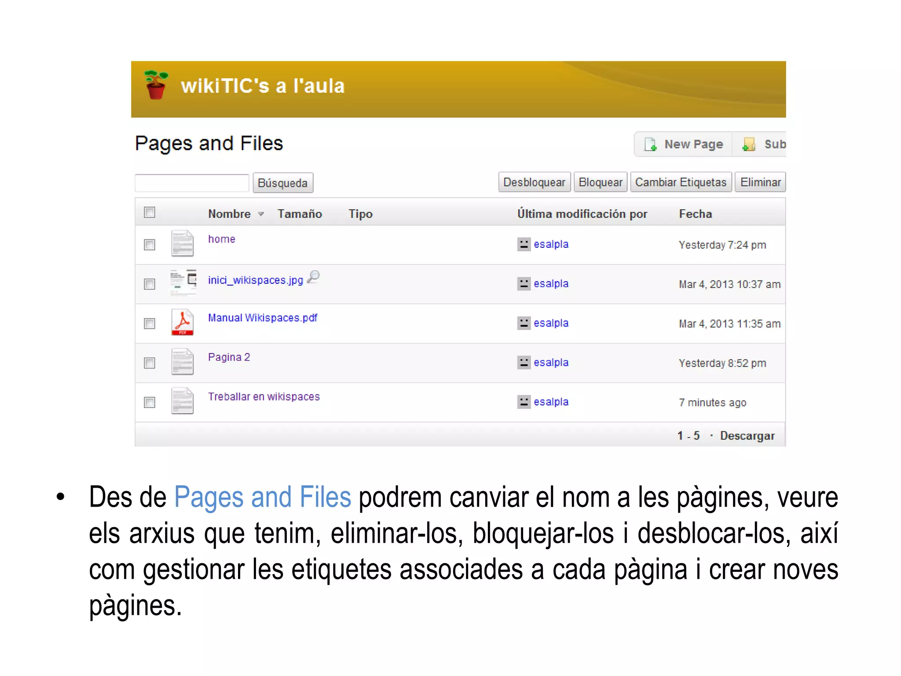Click the Búsqueda search button
Viewport: 901px width, 676px height.
coord(283,183)
